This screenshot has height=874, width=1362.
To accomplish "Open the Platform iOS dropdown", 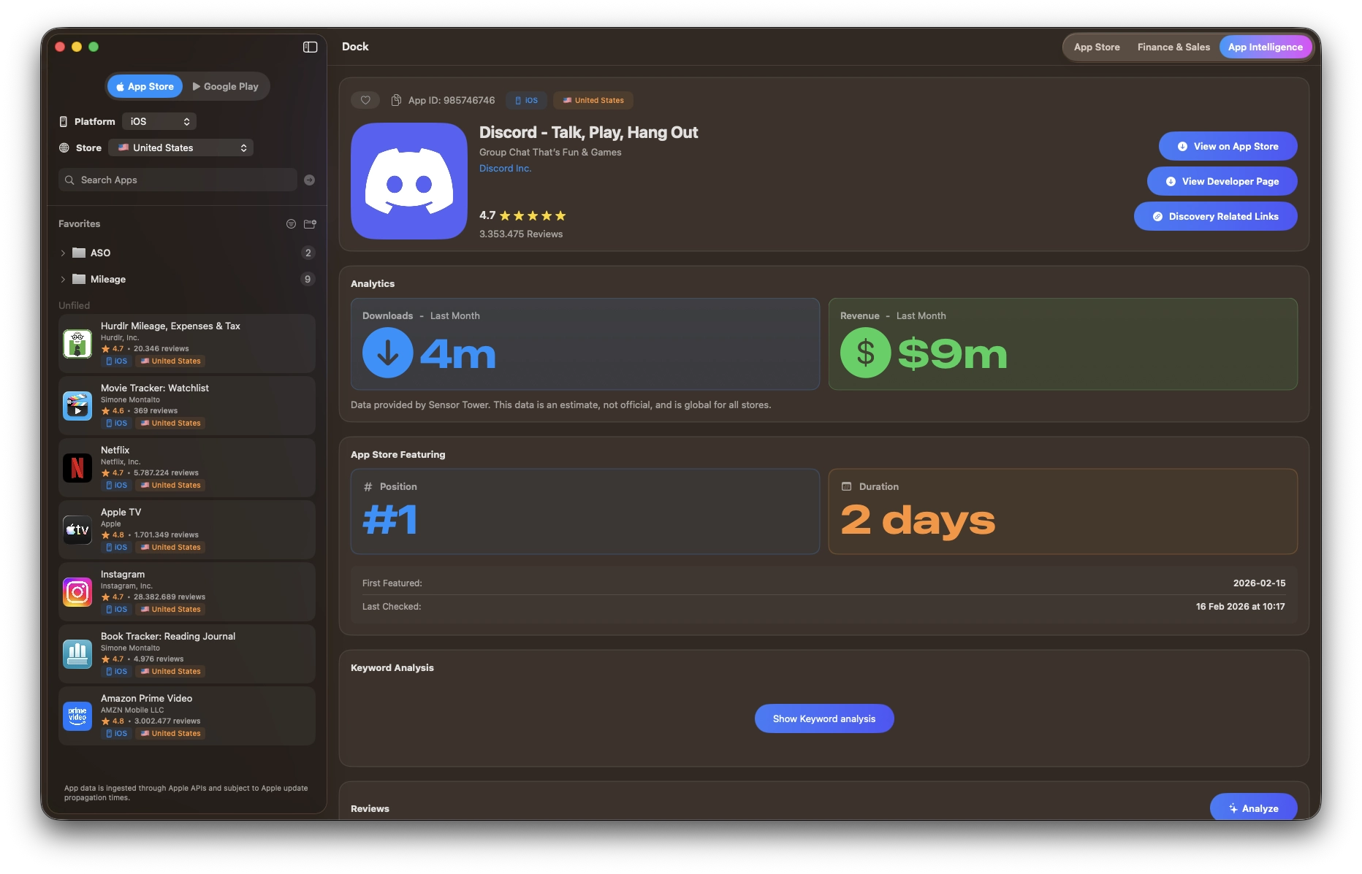I will tap(159, 121).
